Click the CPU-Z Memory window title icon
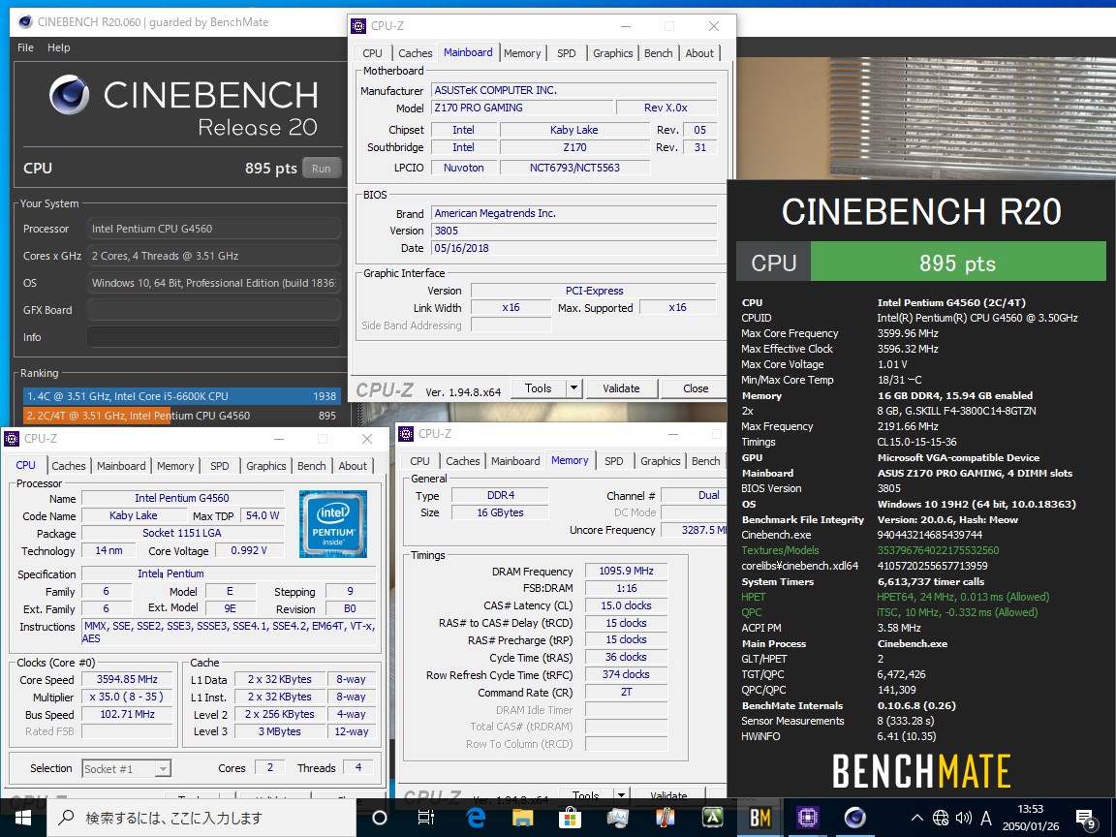 point(407,433)
